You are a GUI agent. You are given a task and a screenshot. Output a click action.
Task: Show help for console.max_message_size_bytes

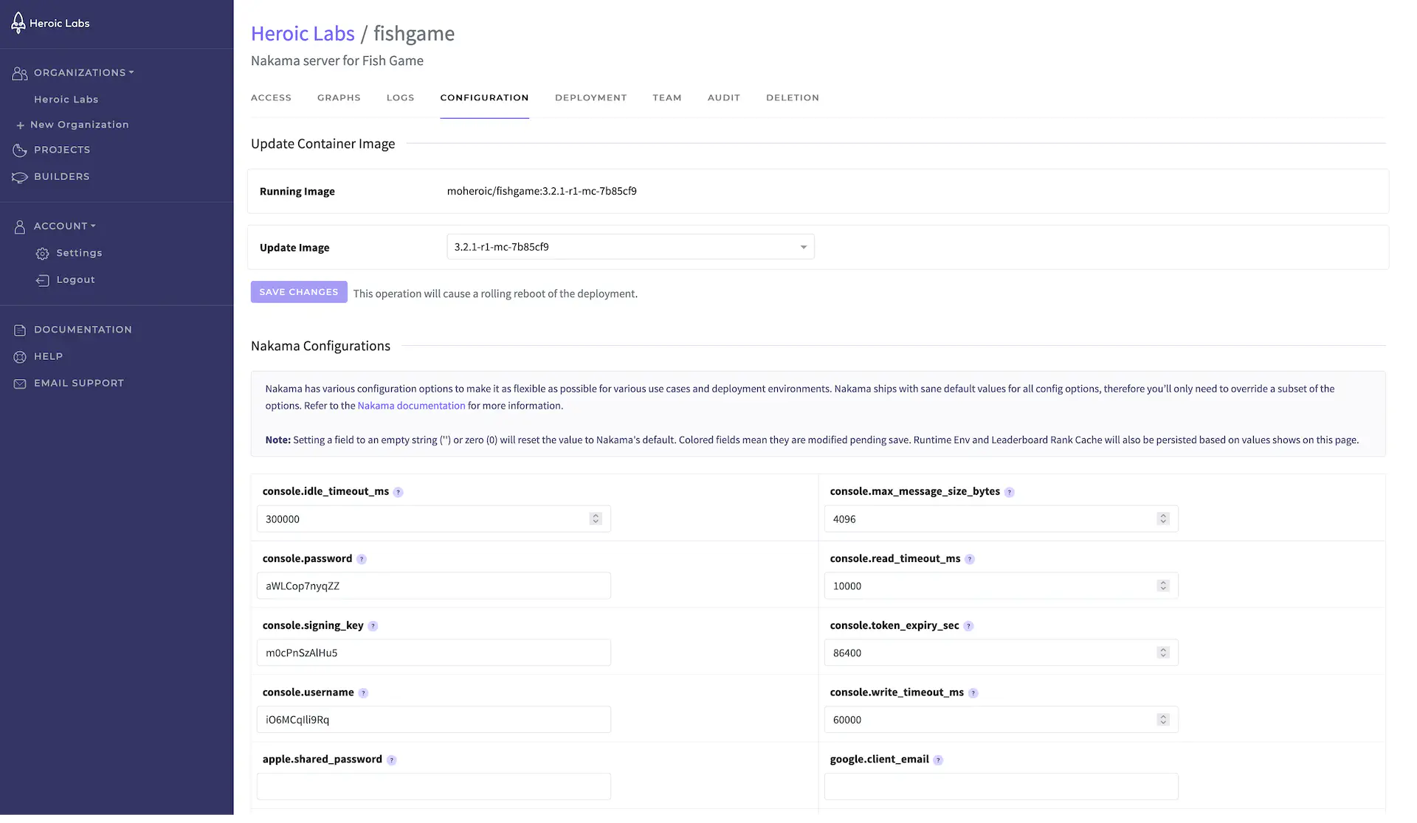[1010, 493]
